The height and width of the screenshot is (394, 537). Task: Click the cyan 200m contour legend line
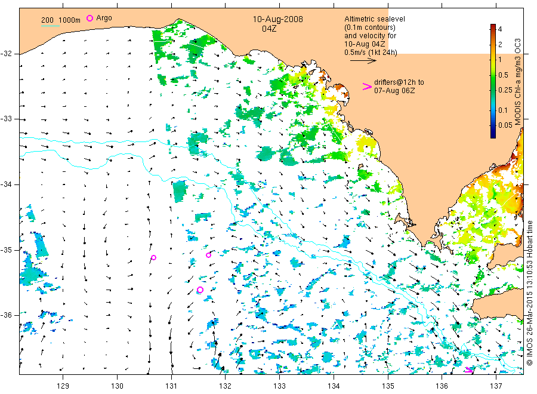coord(50,26)
